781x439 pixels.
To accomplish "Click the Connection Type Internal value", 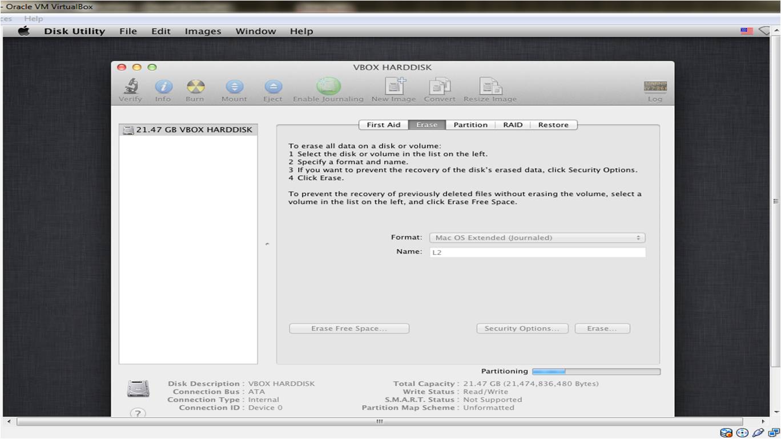I will [x=264, y=400].
